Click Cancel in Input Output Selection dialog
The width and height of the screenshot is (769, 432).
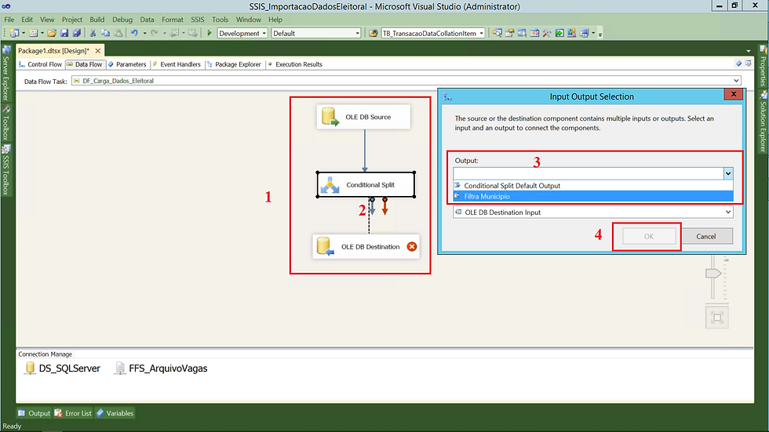coord(706,236)
